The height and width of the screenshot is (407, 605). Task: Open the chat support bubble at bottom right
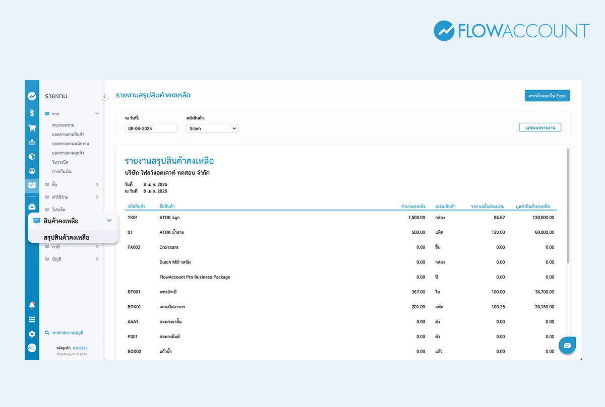[x=567, y=345]
